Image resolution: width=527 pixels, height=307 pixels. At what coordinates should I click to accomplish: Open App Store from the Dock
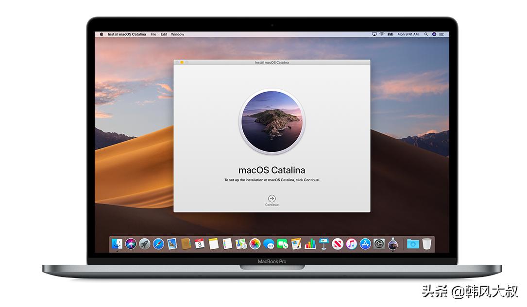click(365, 244)
